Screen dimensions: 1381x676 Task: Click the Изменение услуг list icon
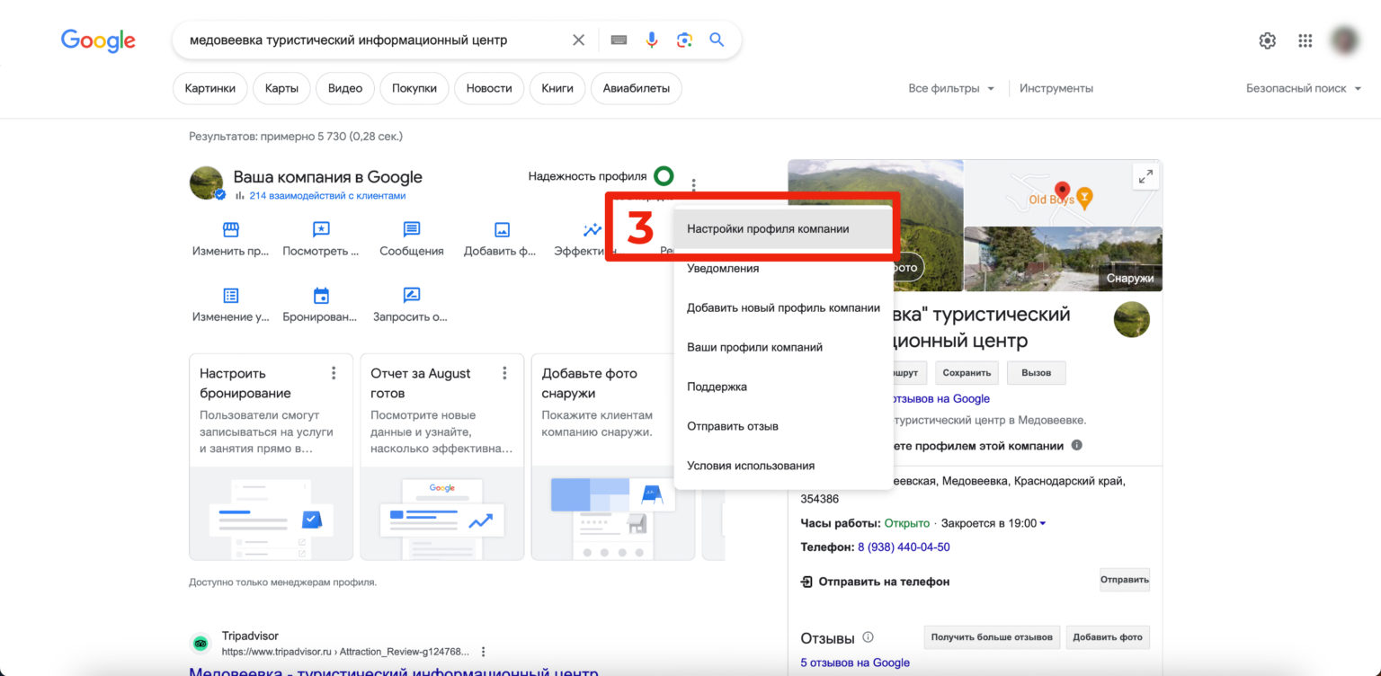231,296
